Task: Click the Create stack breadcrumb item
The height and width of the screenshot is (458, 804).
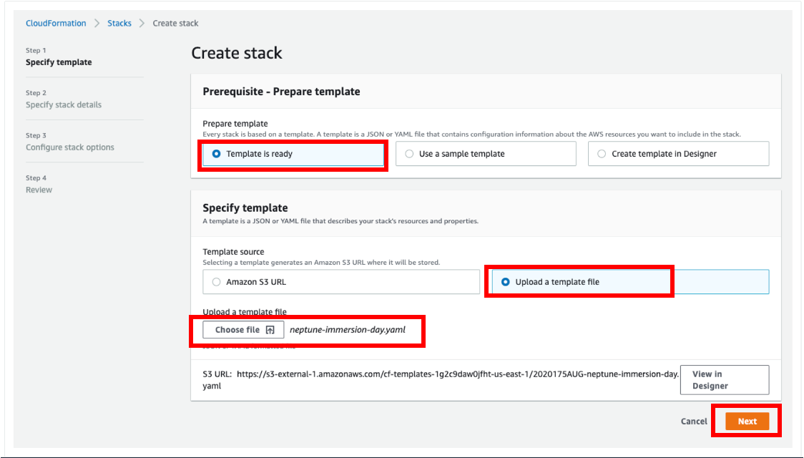Action: [176, 24]
